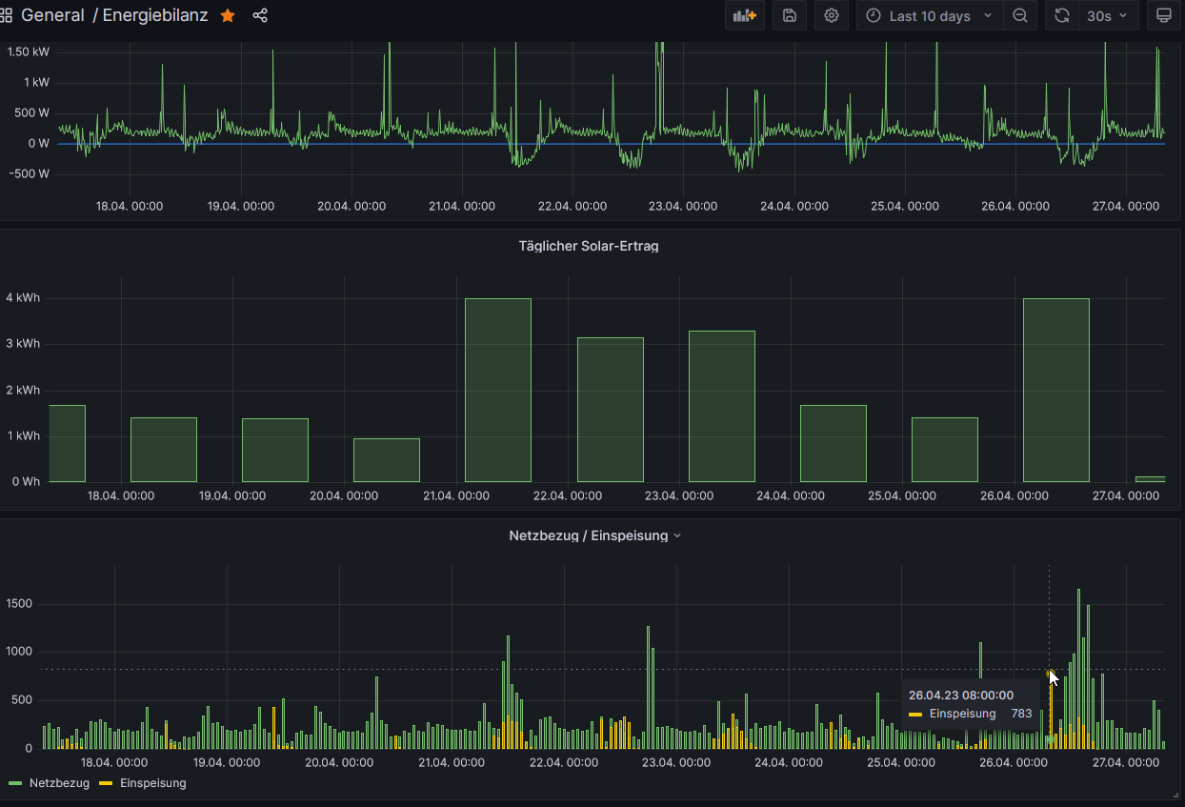Click the 4 kWh solar bar after 21.04.
The image size is (1185, 807).
tap(497, 391)
